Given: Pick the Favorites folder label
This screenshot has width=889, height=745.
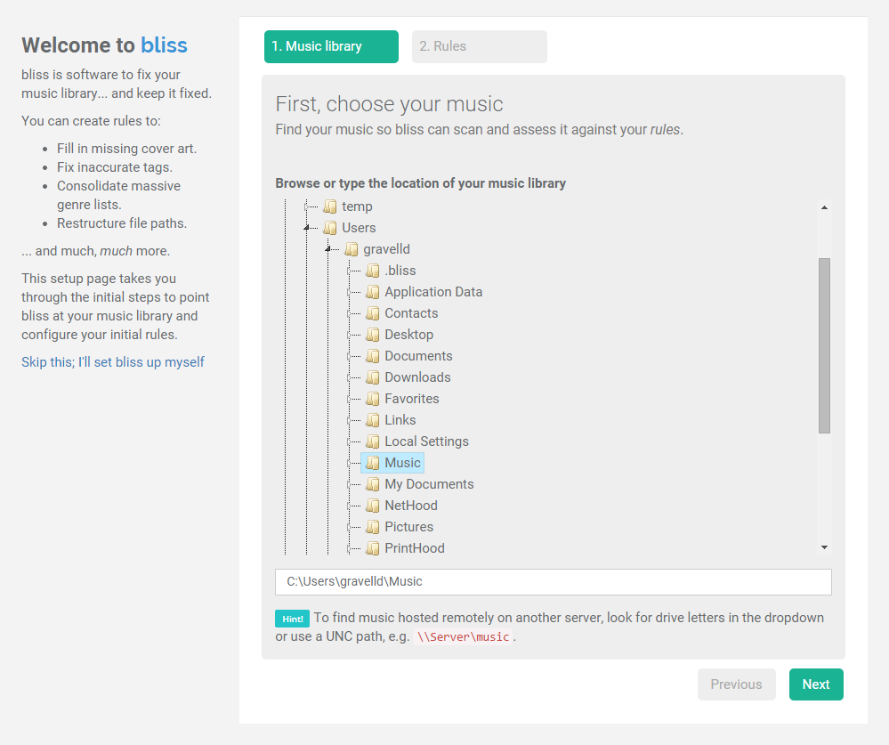Looking at the screenshot, I should pyautogui.click(x=412, y=399).
